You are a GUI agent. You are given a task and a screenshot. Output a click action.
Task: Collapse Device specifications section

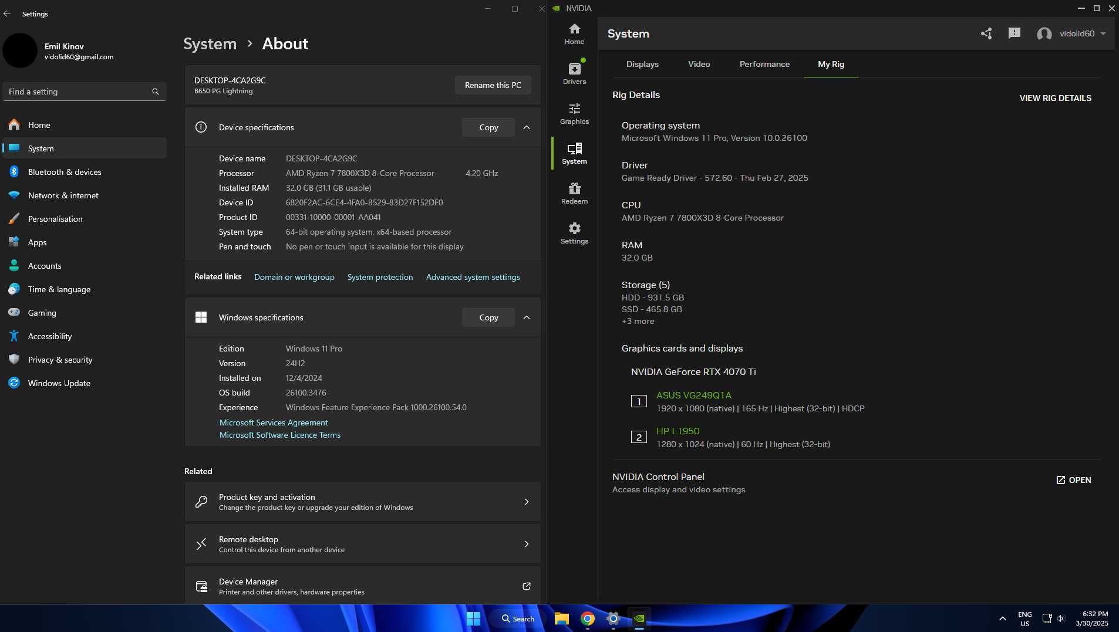527,127
